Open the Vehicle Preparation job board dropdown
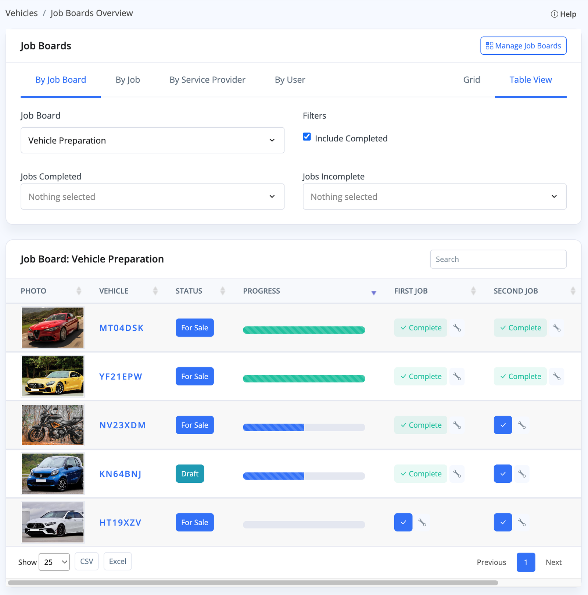Screen dimensions: 588x595 tap(153, 141)
